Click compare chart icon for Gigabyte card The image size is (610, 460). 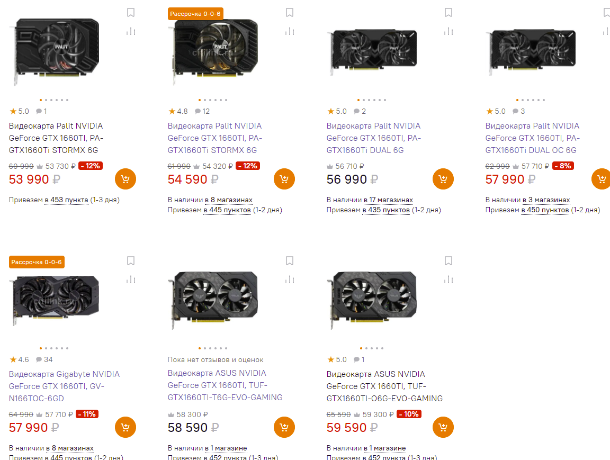pyautogui.click(x=131, y=279)
